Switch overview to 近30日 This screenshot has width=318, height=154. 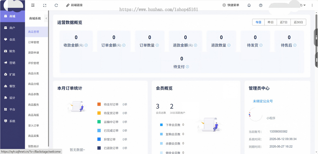(x=298, y=22)
